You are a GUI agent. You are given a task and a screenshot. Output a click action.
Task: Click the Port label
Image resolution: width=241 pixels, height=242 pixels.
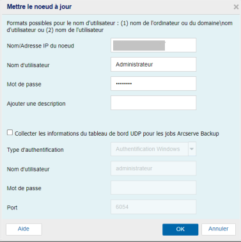(x=12, y=207)
